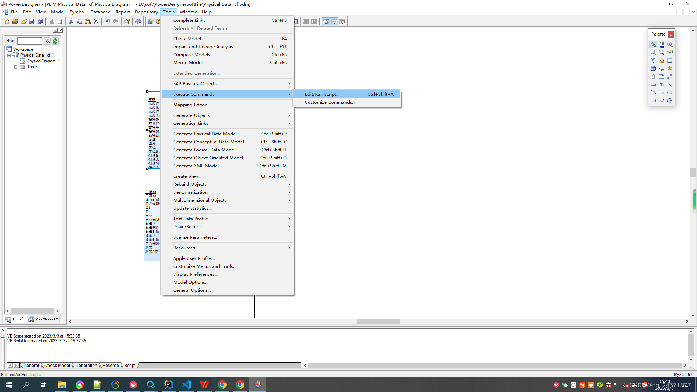
Task: Expand SAP BusinessObjects submenu
Action: (228, 84)
